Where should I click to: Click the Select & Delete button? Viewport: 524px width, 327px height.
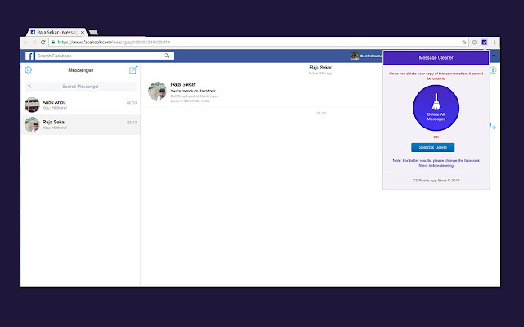click(x=433, y=147)
